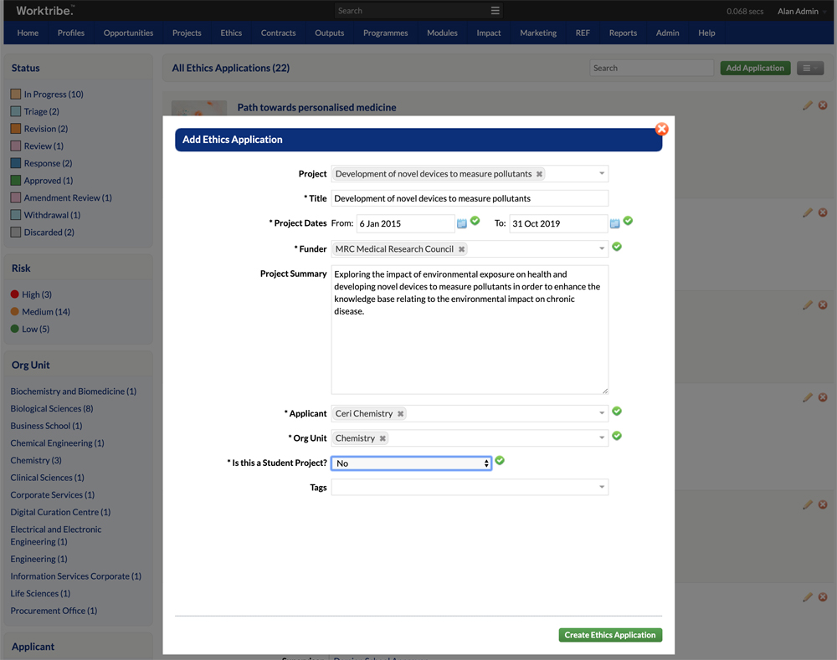Filter by Life Sciences org unit
Viewport: 837px width, 660px height.
point(40,593)
